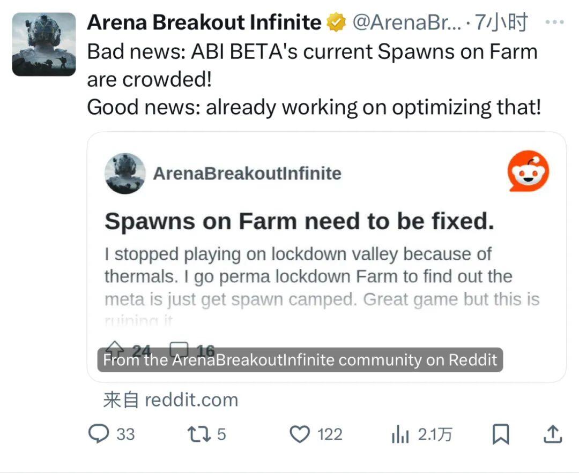Like the tweet with 122 likes
This screenshot has width=579, height=474.
click(x=300, y=434)
